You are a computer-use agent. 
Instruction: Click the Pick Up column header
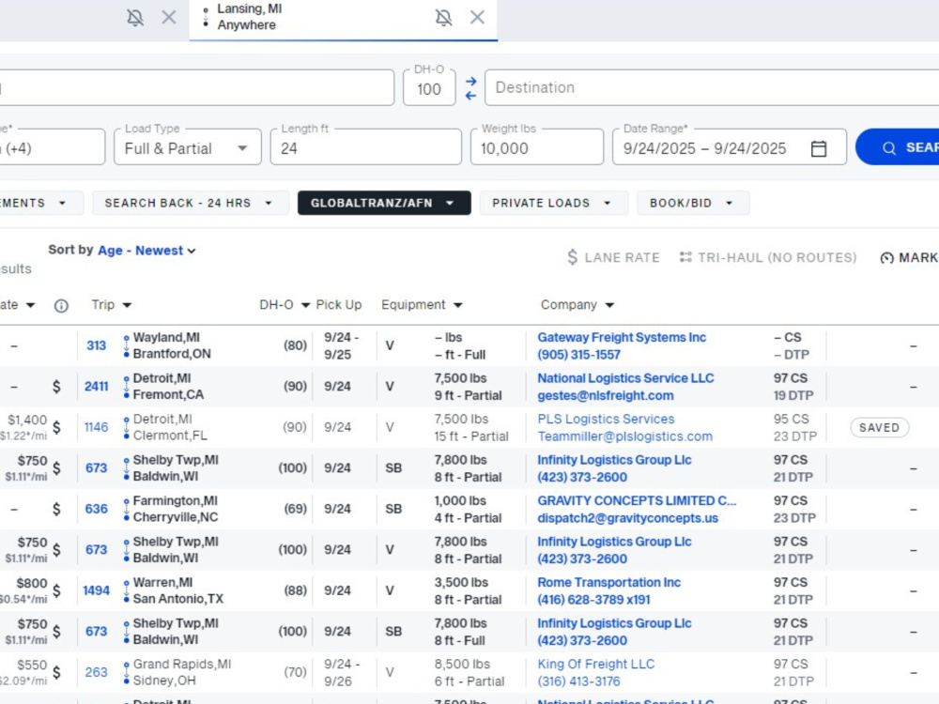[x=339, y=305]
